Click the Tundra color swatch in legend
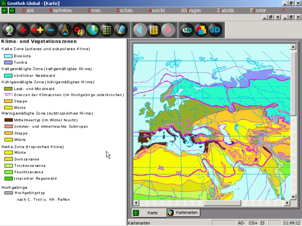302x226 pixels. tap(8, 62)
